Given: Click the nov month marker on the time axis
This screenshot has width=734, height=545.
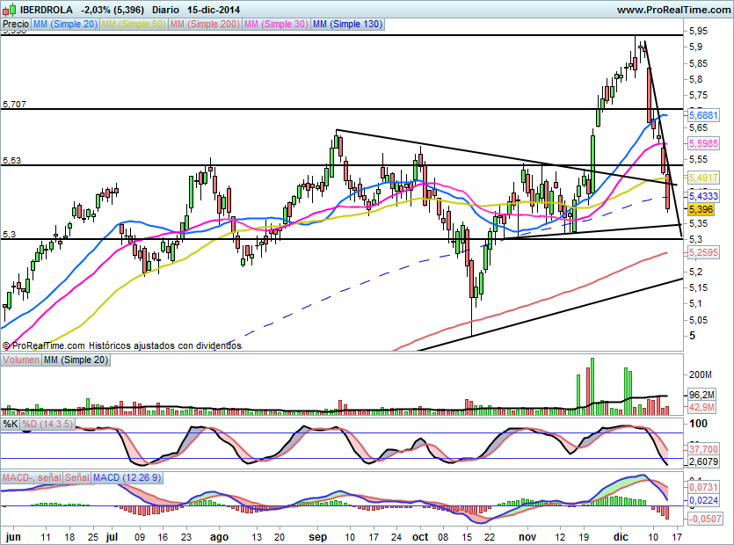Looking at the screenshot, I should [527, 536].
